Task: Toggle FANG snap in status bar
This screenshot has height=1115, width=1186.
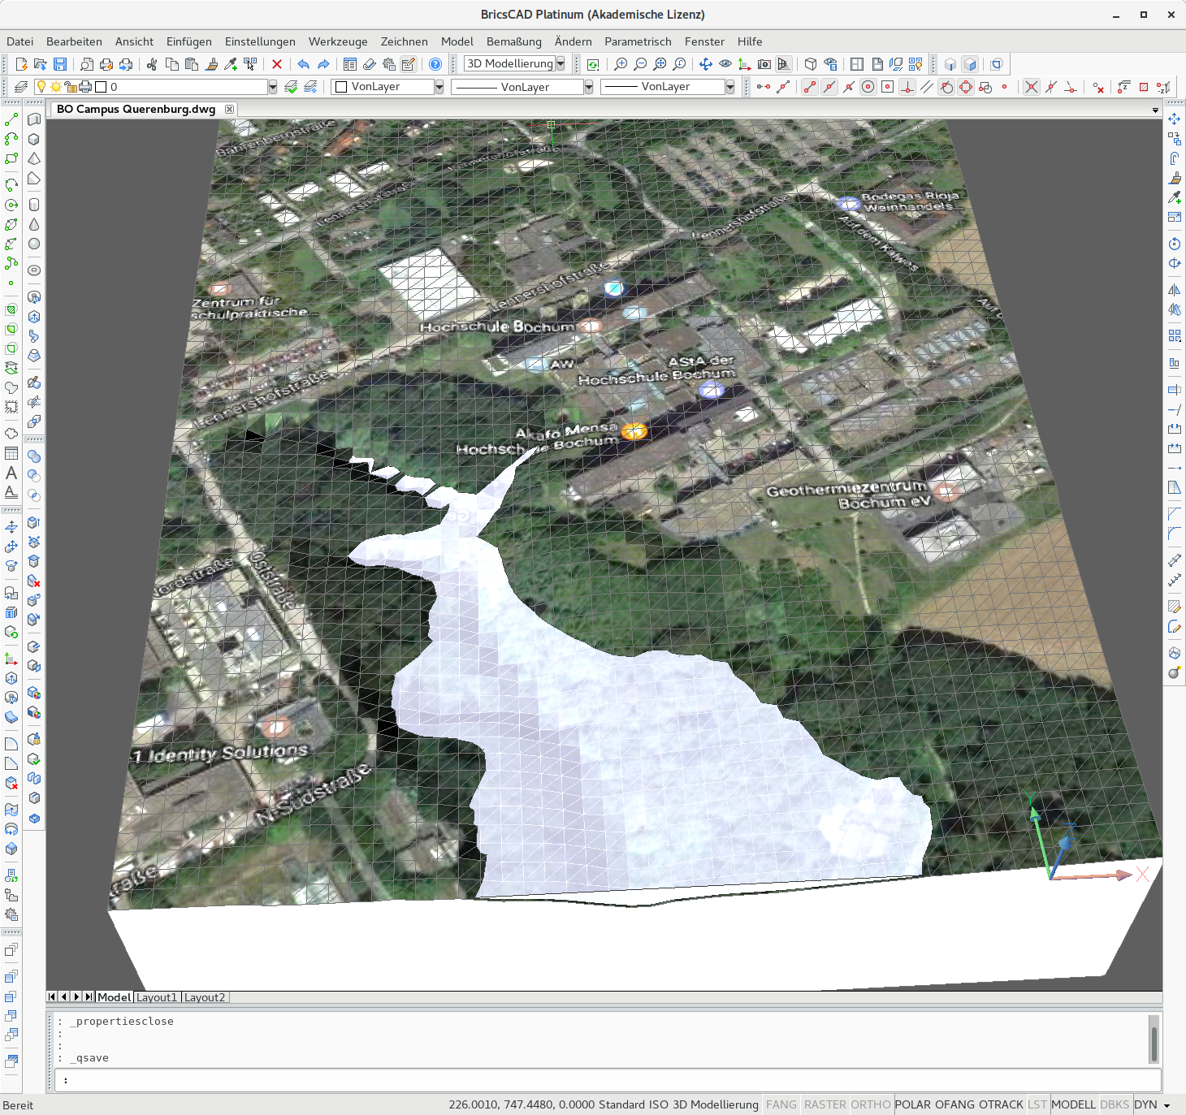Action: tap(781, 1104)
